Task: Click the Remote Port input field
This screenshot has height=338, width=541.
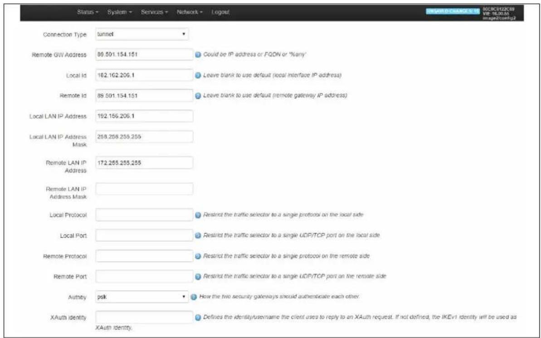Action: 144,277
